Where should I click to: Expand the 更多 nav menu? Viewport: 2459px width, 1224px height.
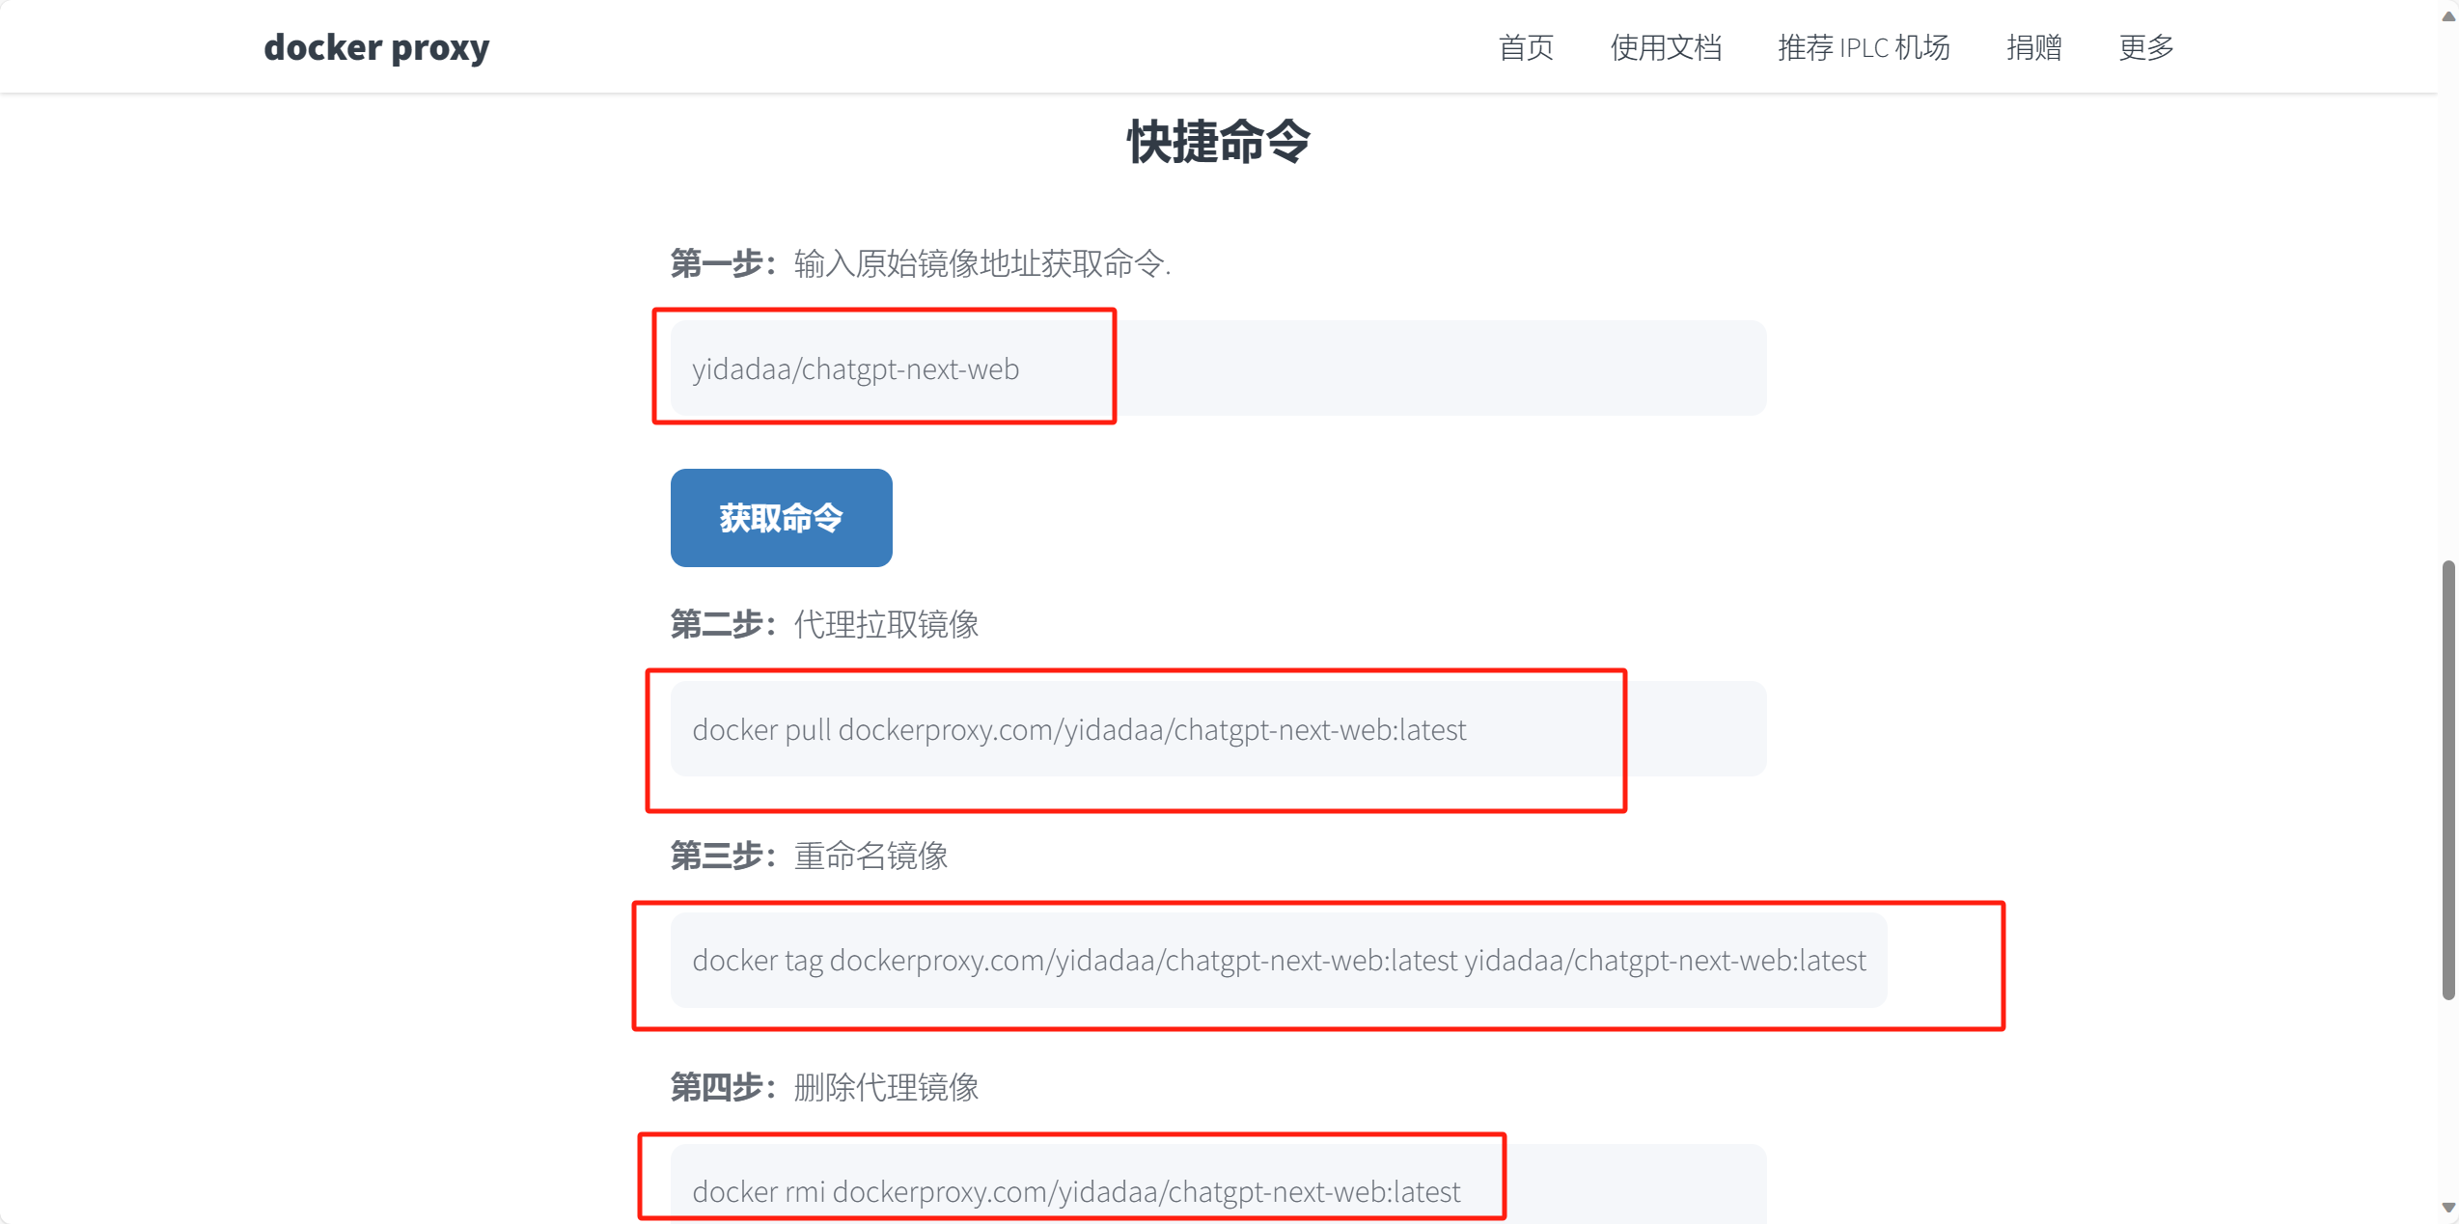tap(2144, 46)
